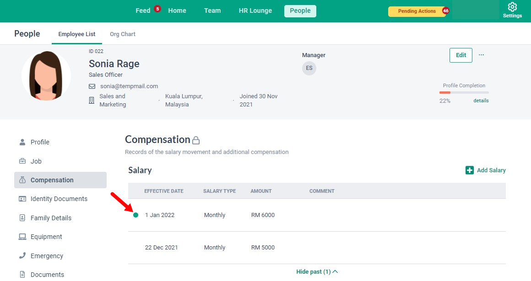This screenshot has height=281, width=531.
Task: Click the Profile Completion progress bar
Action: pyautogui.click(x=464, y=93)
